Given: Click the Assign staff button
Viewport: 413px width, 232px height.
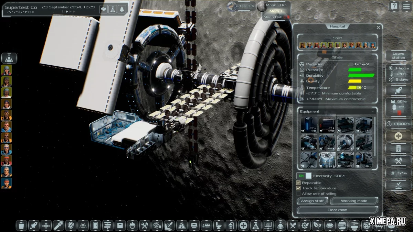Looking at the screenshot, I should [x=312, y=201].
